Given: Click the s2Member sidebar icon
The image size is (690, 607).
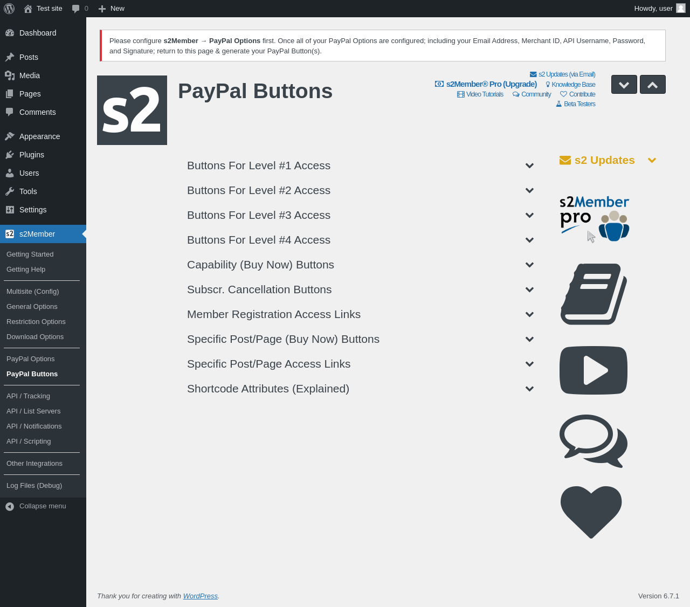Looking at the screenshot, I should (10, 234).
